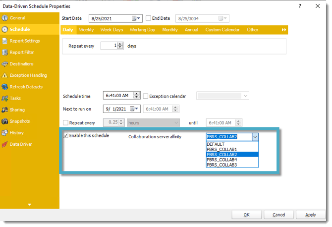Click the Report Filter icon
The image size is (332, 227).
(x=4, y=53)
